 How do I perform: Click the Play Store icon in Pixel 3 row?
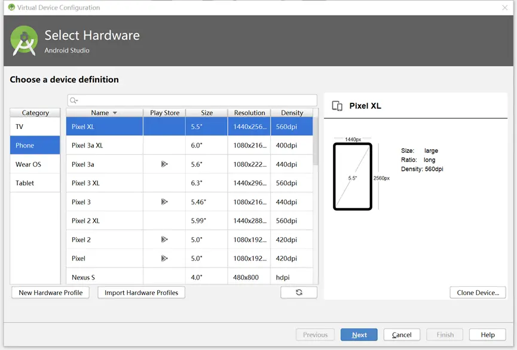(164, 202)
